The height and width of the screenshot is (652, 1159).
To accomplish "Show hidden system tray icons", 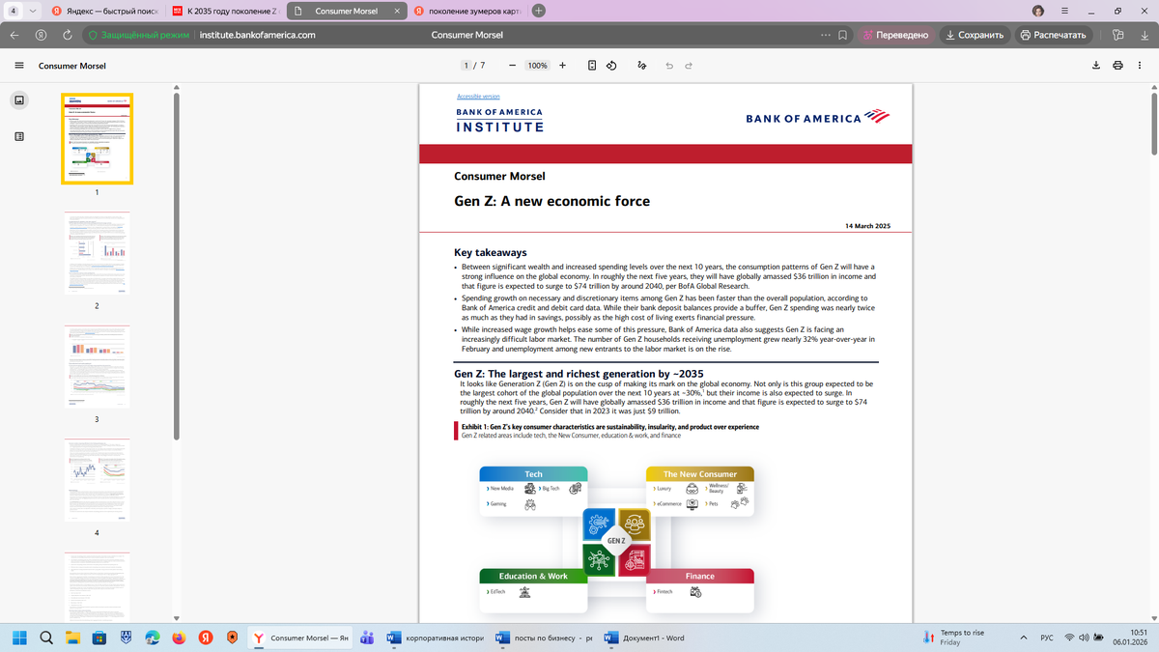I will 1024,638.
